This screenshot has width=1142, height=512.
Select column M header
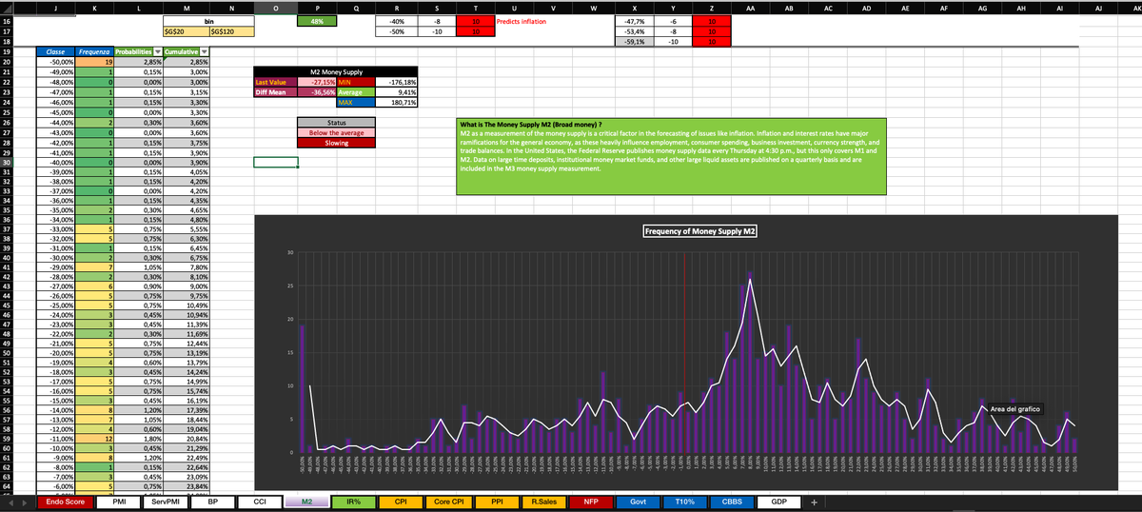tap(186, 7)
